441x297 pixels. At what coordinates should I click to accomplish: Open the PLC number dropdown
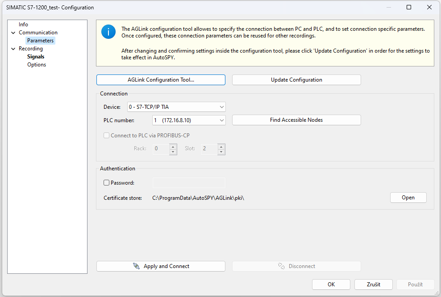coord(189,120)
